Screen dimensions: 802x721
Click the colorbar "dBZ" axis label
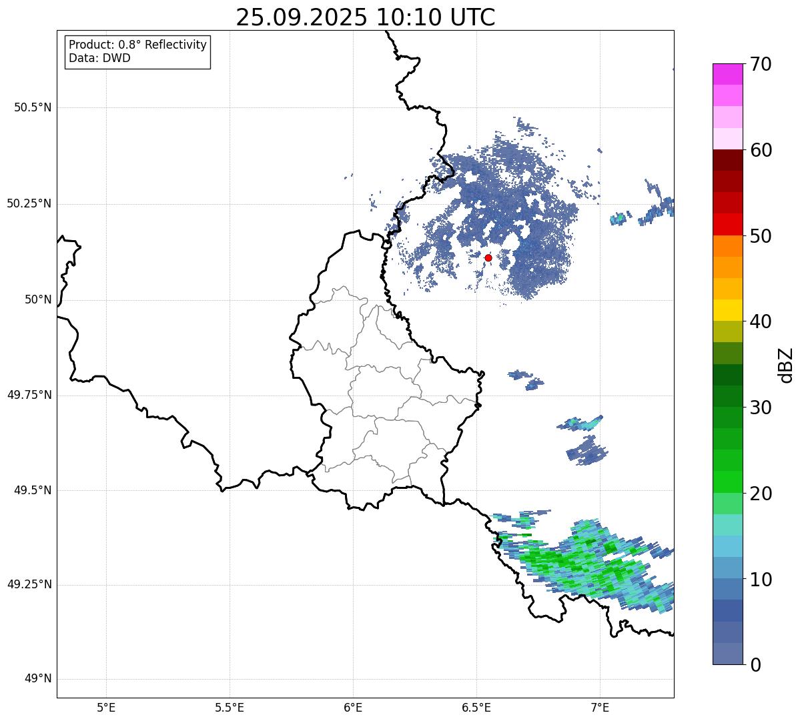[786, 364]
